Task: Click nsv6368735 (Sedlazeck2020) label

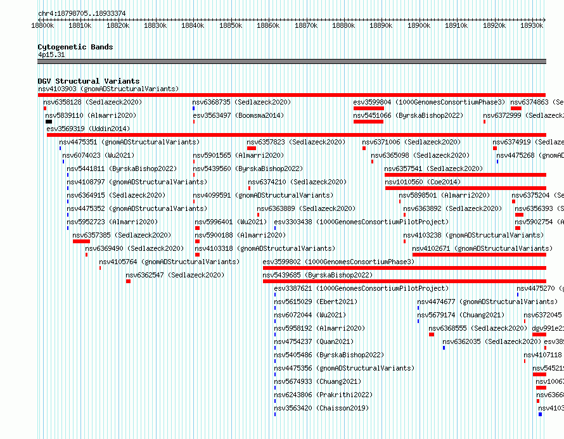Action: tap(241, 102)
